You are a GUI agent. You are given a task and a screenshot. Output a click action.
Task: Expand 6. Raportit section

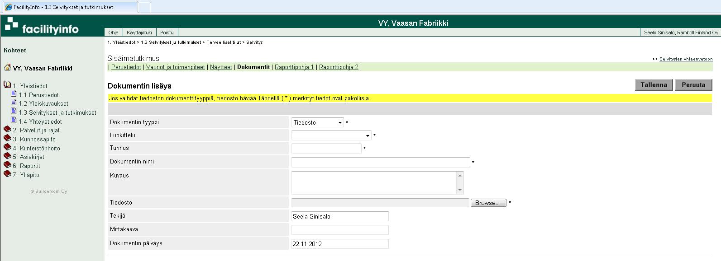pyautogui.click(x=26, y=166)
